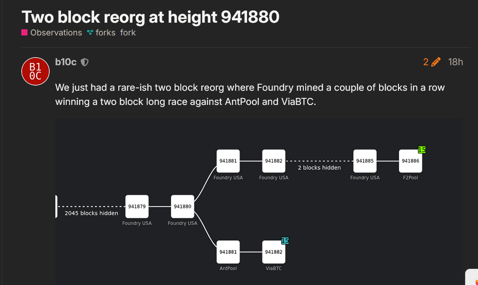
Task: Expand the 2 blocks hidden segment
Action: point(319,167)
